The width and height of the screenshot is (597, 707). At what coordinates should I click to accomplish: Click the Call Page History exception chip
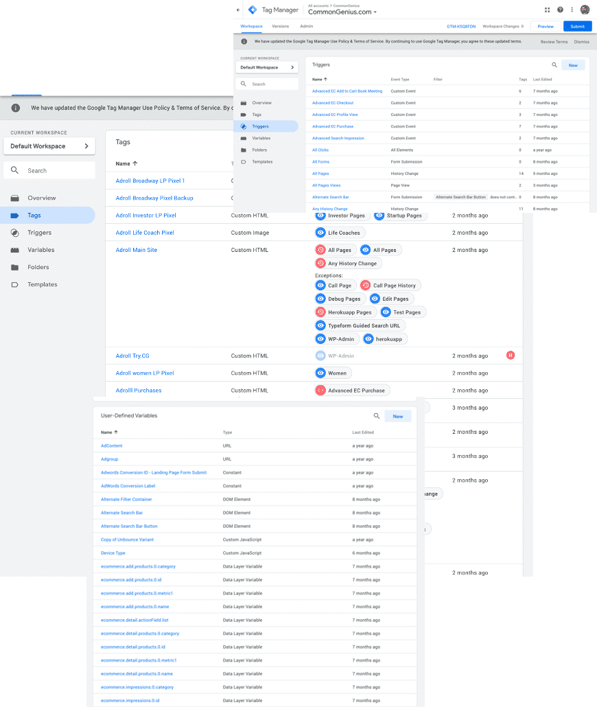[390, 286]
